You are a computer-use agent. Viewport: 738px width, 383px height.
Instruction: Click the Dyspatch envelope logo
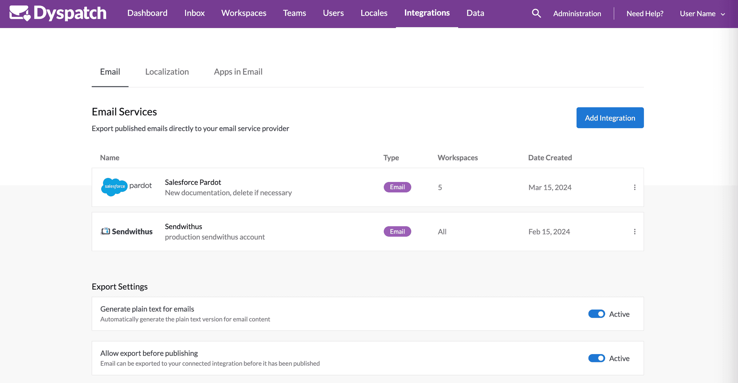(x=19, y=13)
